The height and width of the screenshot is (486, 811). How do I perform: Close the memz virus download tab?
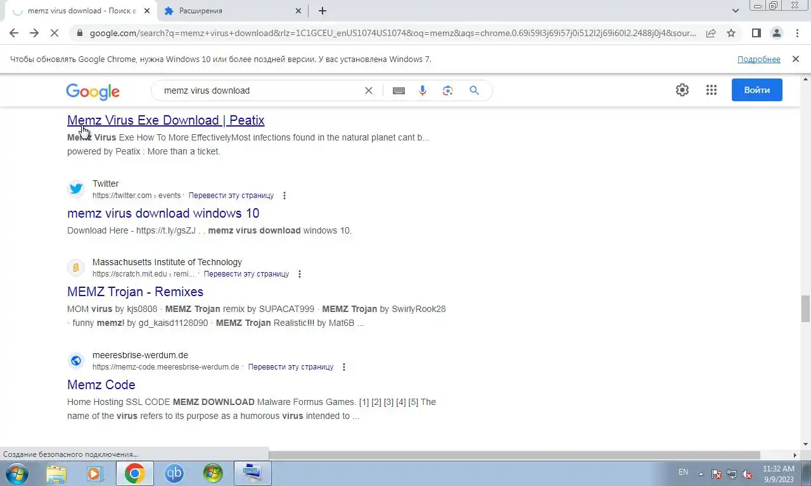point(146,11)
